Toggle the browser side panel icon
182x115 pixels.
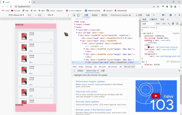pos(171,7)
